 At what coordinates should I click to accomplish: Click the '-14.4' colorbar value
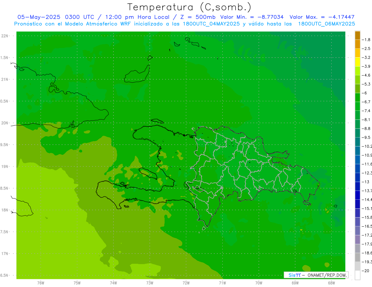[x=367, y=199]
